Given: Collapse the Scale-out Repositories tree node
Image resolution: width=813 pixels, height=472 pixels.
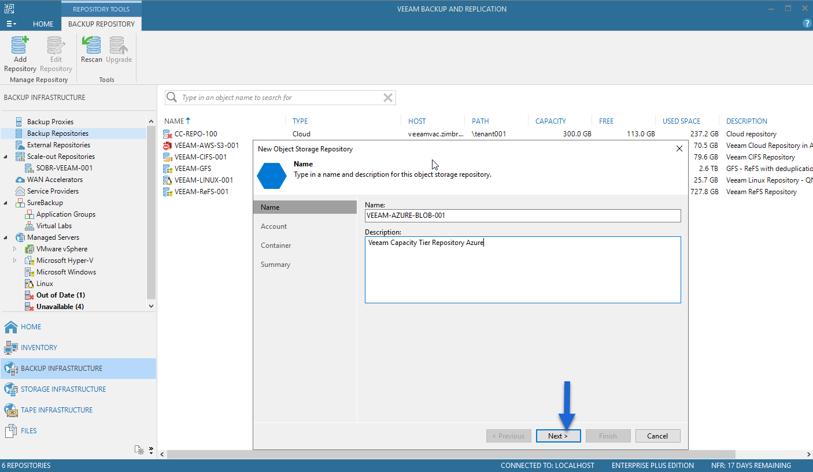Looking at the screenshot, I should point(6,157).
